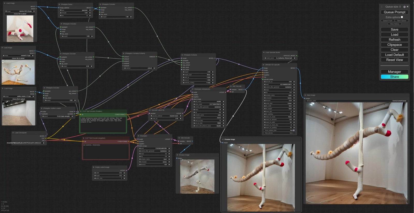
Task: Collapse the KSampler (Advanced) node title dot
Action: pos(193,89)
